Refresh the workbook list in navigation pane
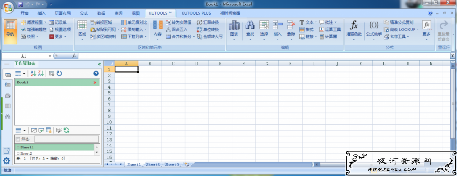Screen dimensions: 457x176 (x=59, y=74)
